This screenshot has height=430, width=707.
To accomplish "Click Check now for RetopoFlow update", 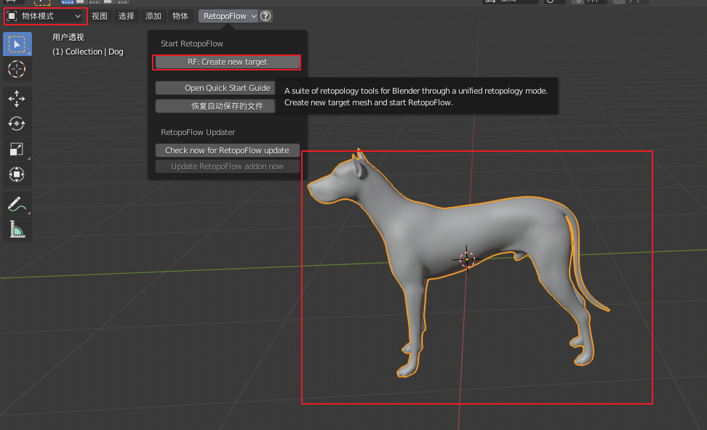I will pyautogui.click(x=227, y=150).
